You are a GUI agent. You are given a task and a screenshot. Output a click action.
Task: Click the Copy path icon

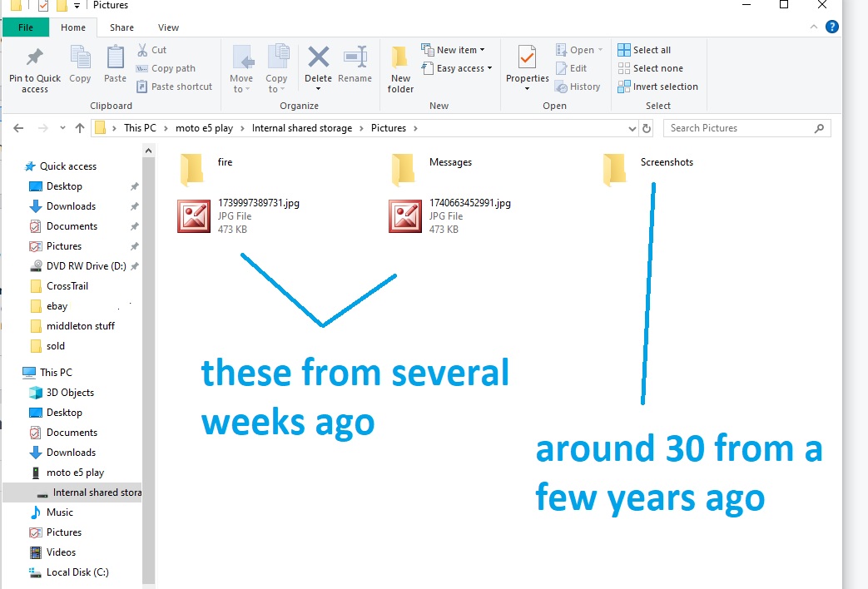coord(142,68)
